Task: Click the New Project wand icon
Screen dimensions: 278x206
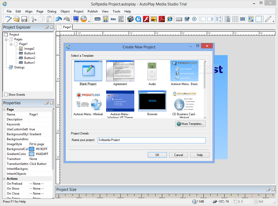Action: click(x=9, y=19)
